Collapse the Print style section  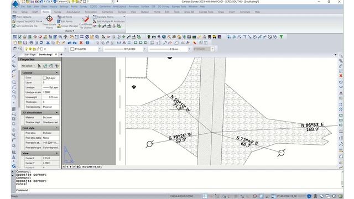pos(56,128)
